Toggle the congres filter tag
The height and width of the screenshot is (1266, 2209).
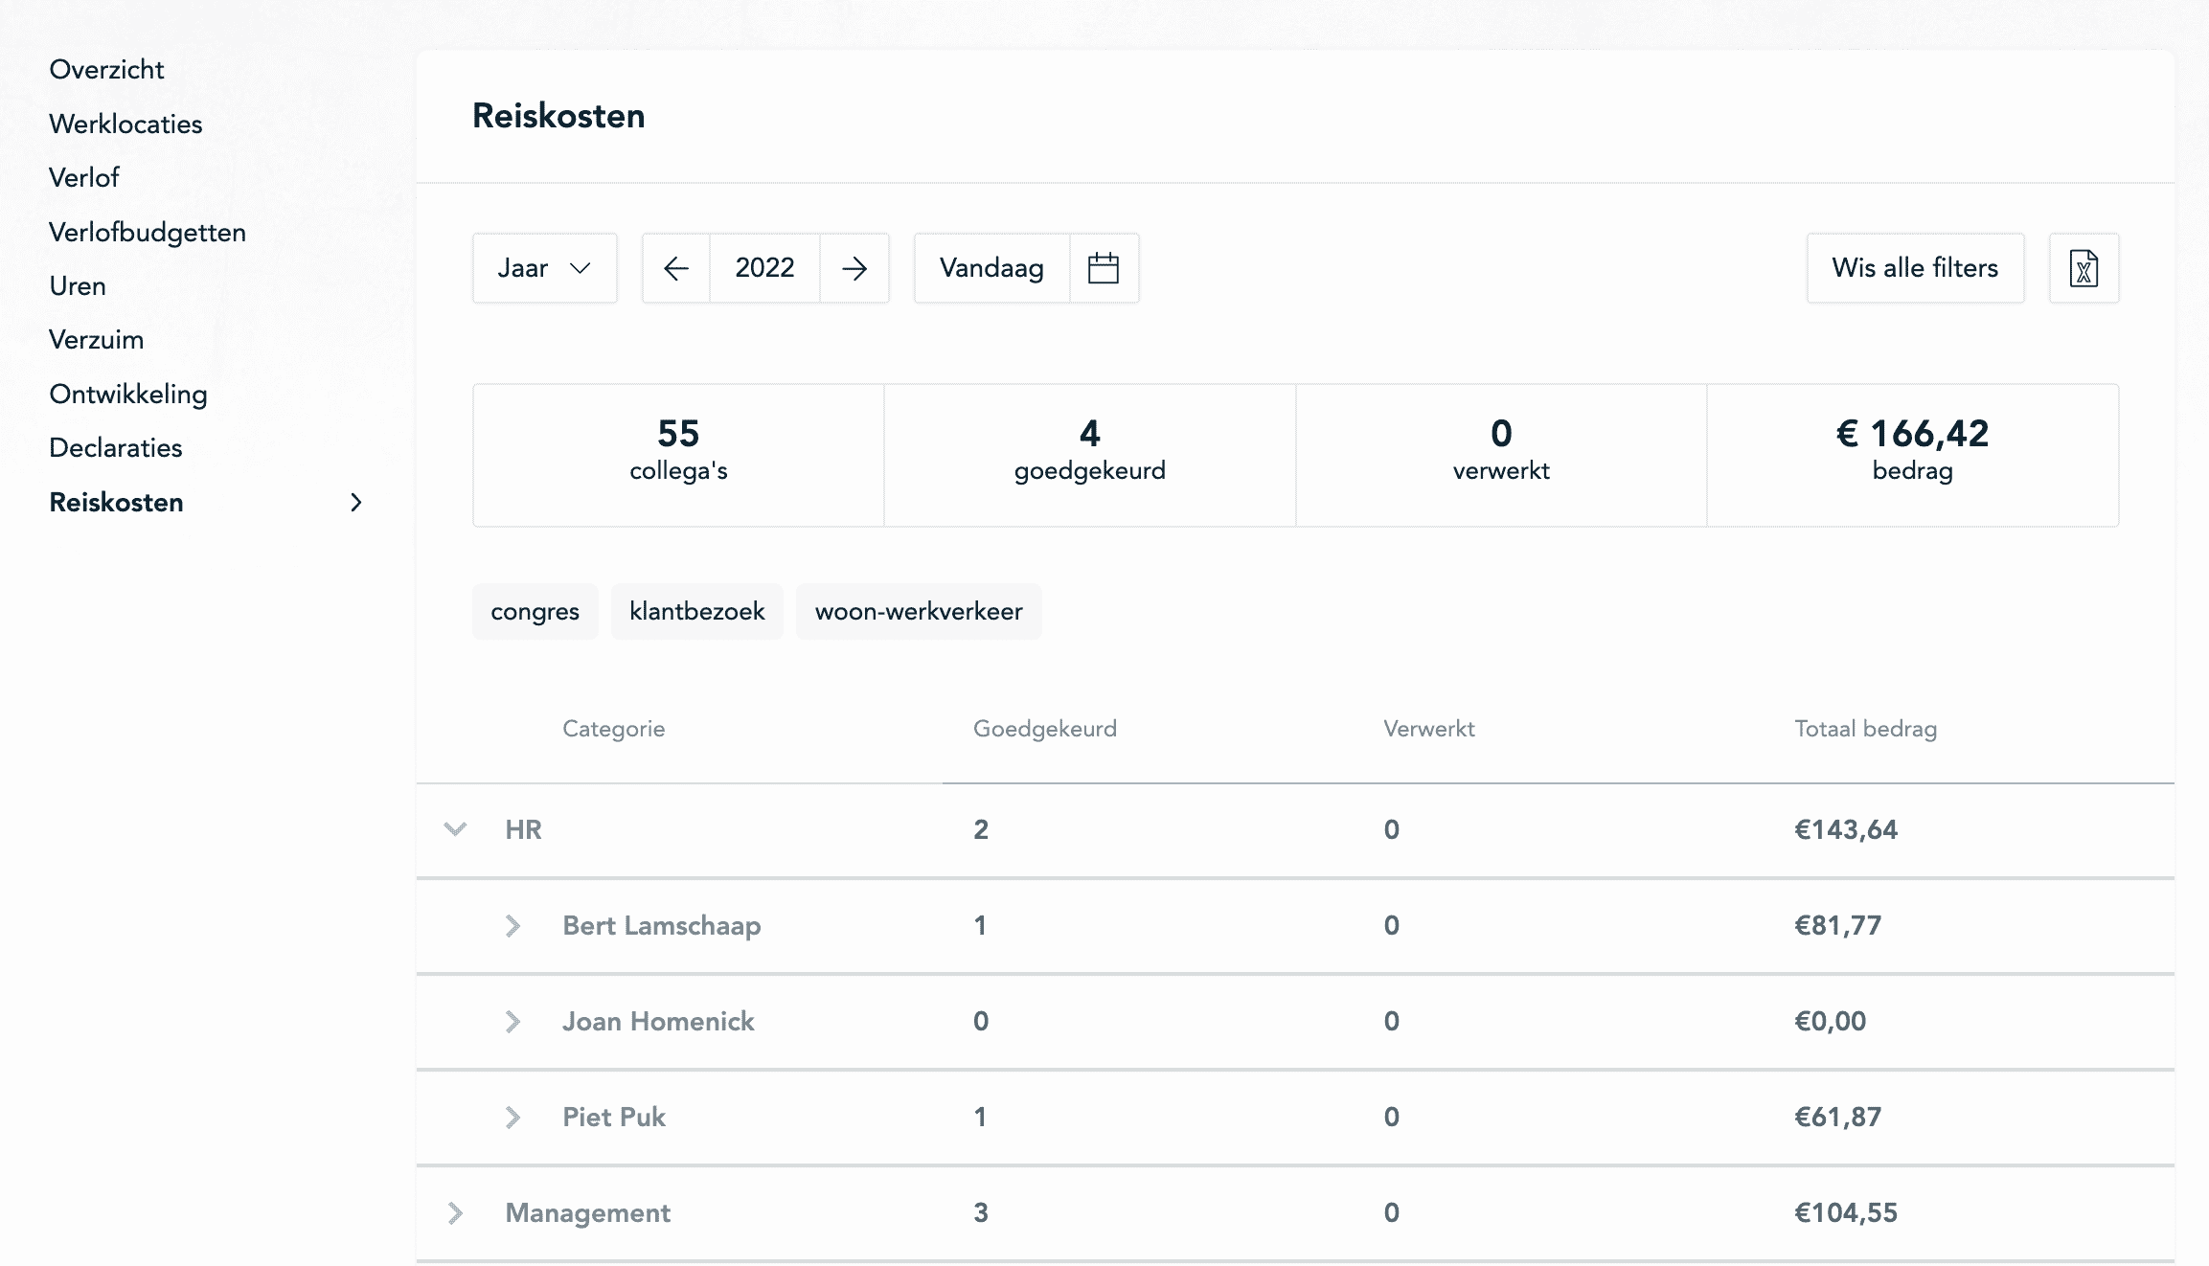535,611
